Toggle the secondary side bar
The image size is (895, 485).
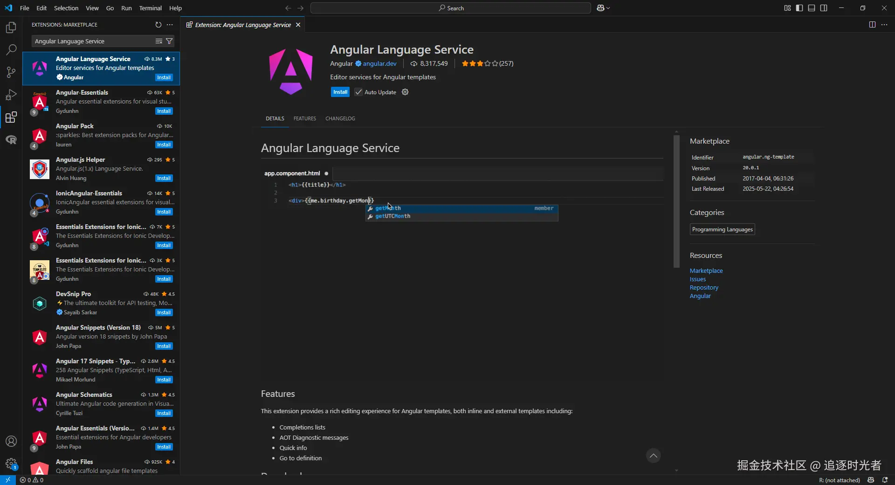[x=824, y=8]
